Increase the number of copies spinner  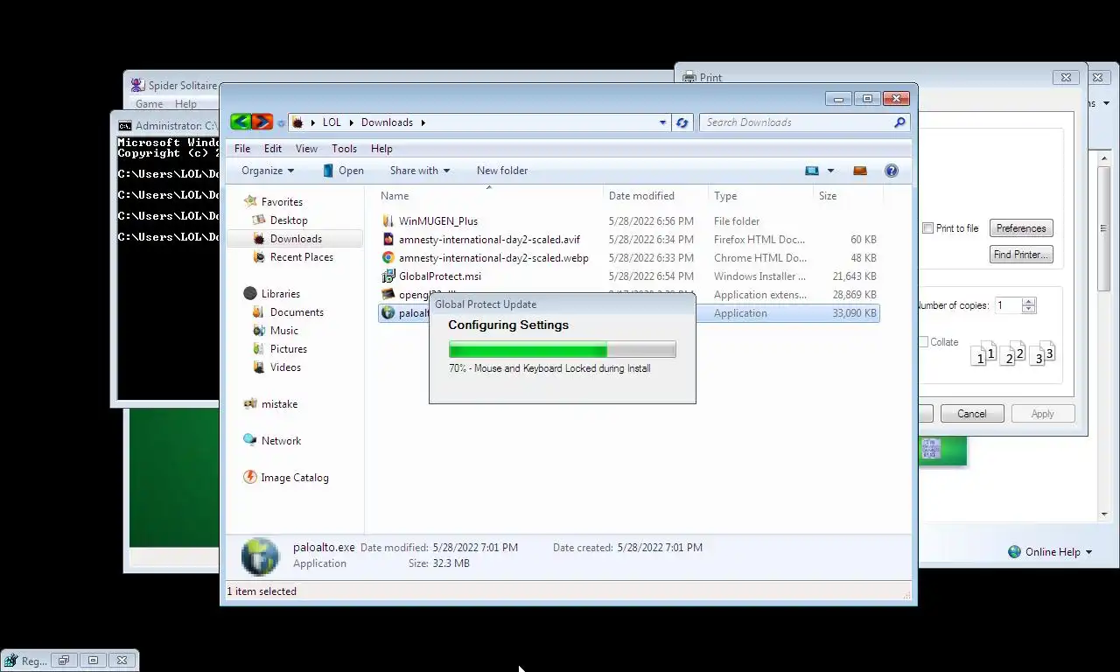click(x=1029, y=302)
